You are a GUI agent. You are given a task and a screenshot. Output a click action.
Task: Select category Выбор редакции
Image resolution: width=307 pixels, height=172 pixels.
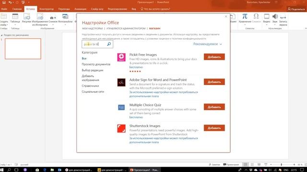point(93,70)
